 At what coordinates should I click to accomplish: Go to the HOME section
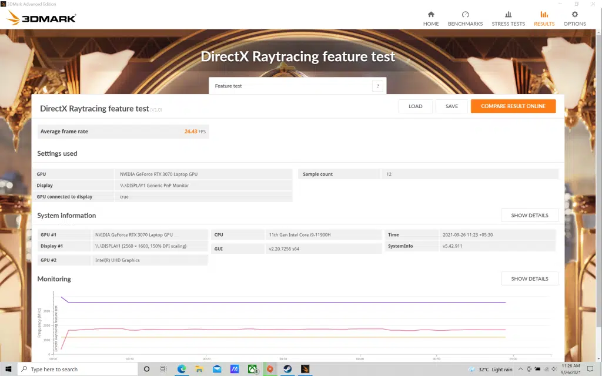[x=431, y=18]
